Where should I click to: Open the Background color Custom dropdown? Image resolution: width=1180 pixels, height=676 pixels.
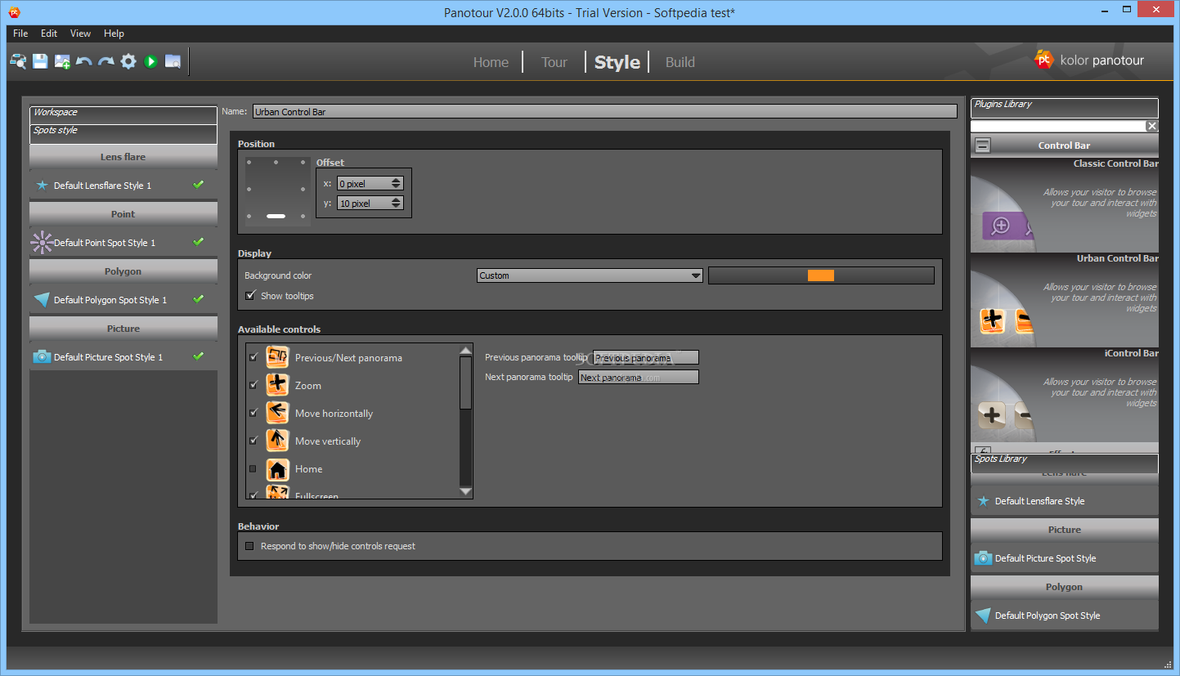pyautogui.click(x=590, y=275)
